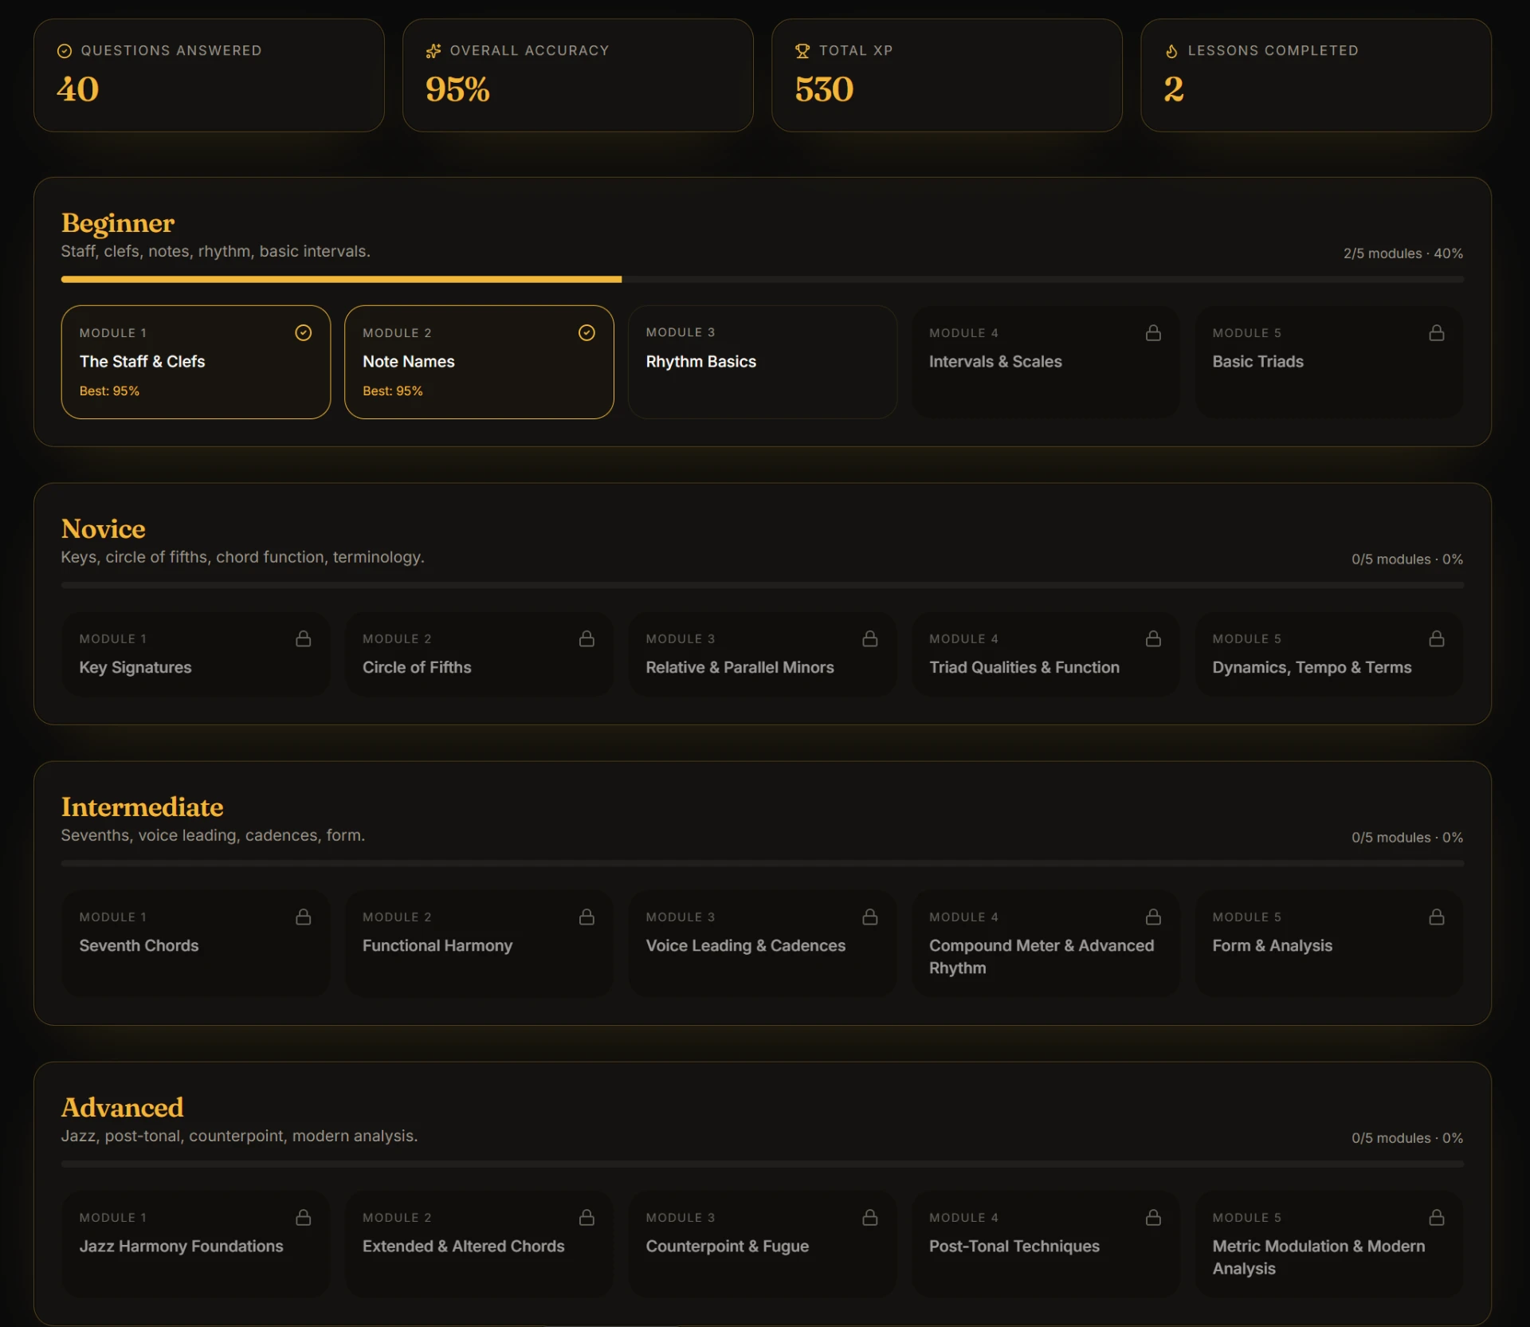Click Advanced '0/5 modules · 0%' text
The width and height of the screenshot is (1530, 1327).
pyautogui.click(x=1407, y=1138)
